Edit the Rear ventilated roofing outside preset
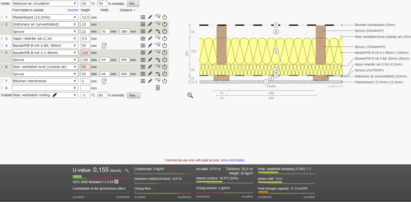Viewport: 411px width, 202px height. (x=55, y=95)
